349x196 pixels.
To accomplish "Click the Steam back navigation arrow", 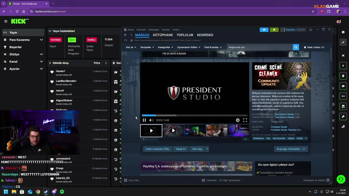I will coord(125,35).
